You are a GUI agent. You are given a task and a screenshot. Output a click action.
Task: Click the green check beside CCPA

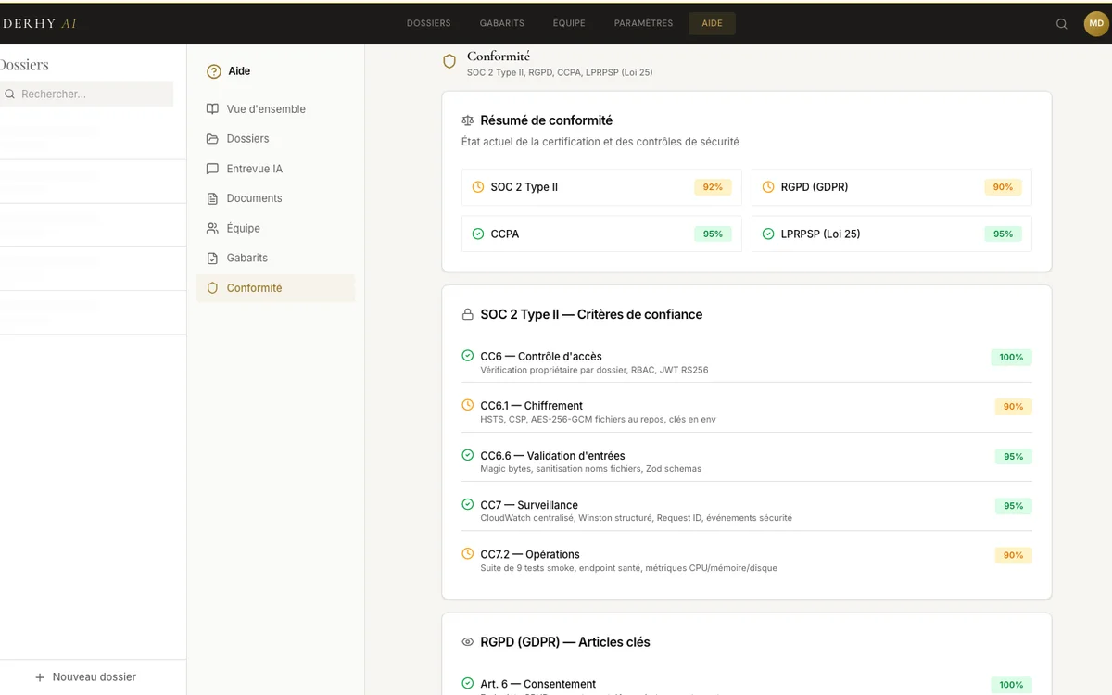click(x=476, y=234)
